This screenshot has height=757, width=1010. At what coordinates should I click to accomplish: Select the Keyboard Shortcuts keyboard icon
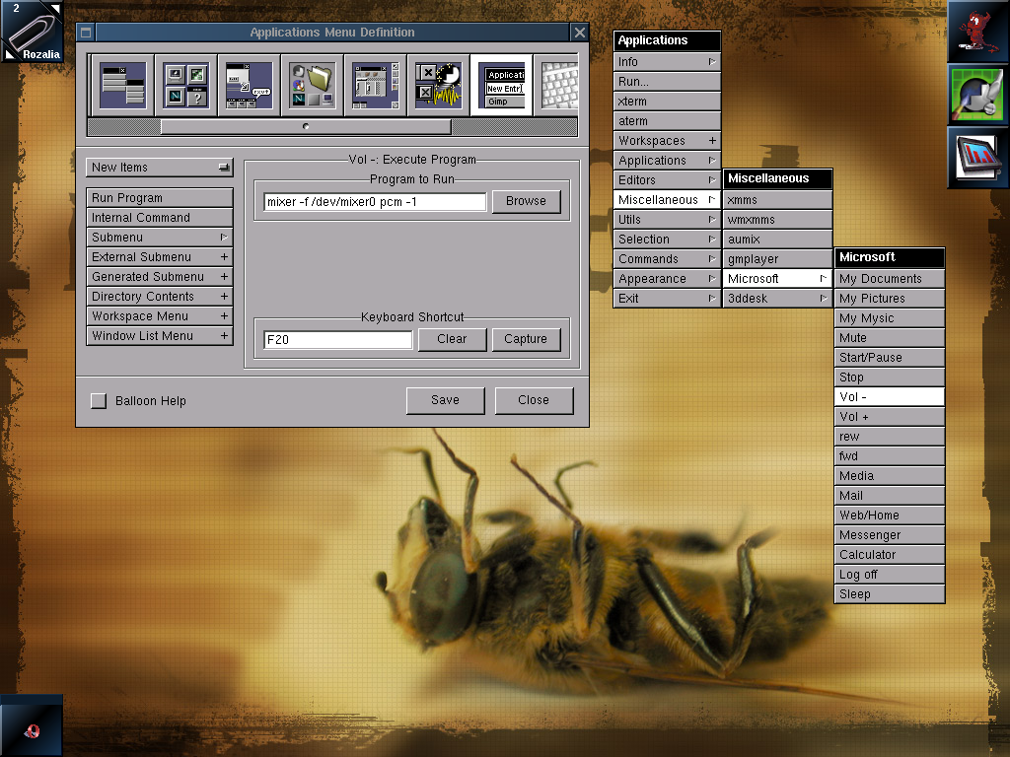[x=558, y=85]
